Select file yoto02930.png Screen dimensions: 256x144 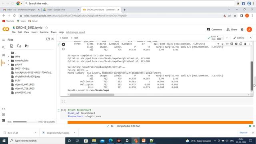pyautogui.click(x=23, y=92)
